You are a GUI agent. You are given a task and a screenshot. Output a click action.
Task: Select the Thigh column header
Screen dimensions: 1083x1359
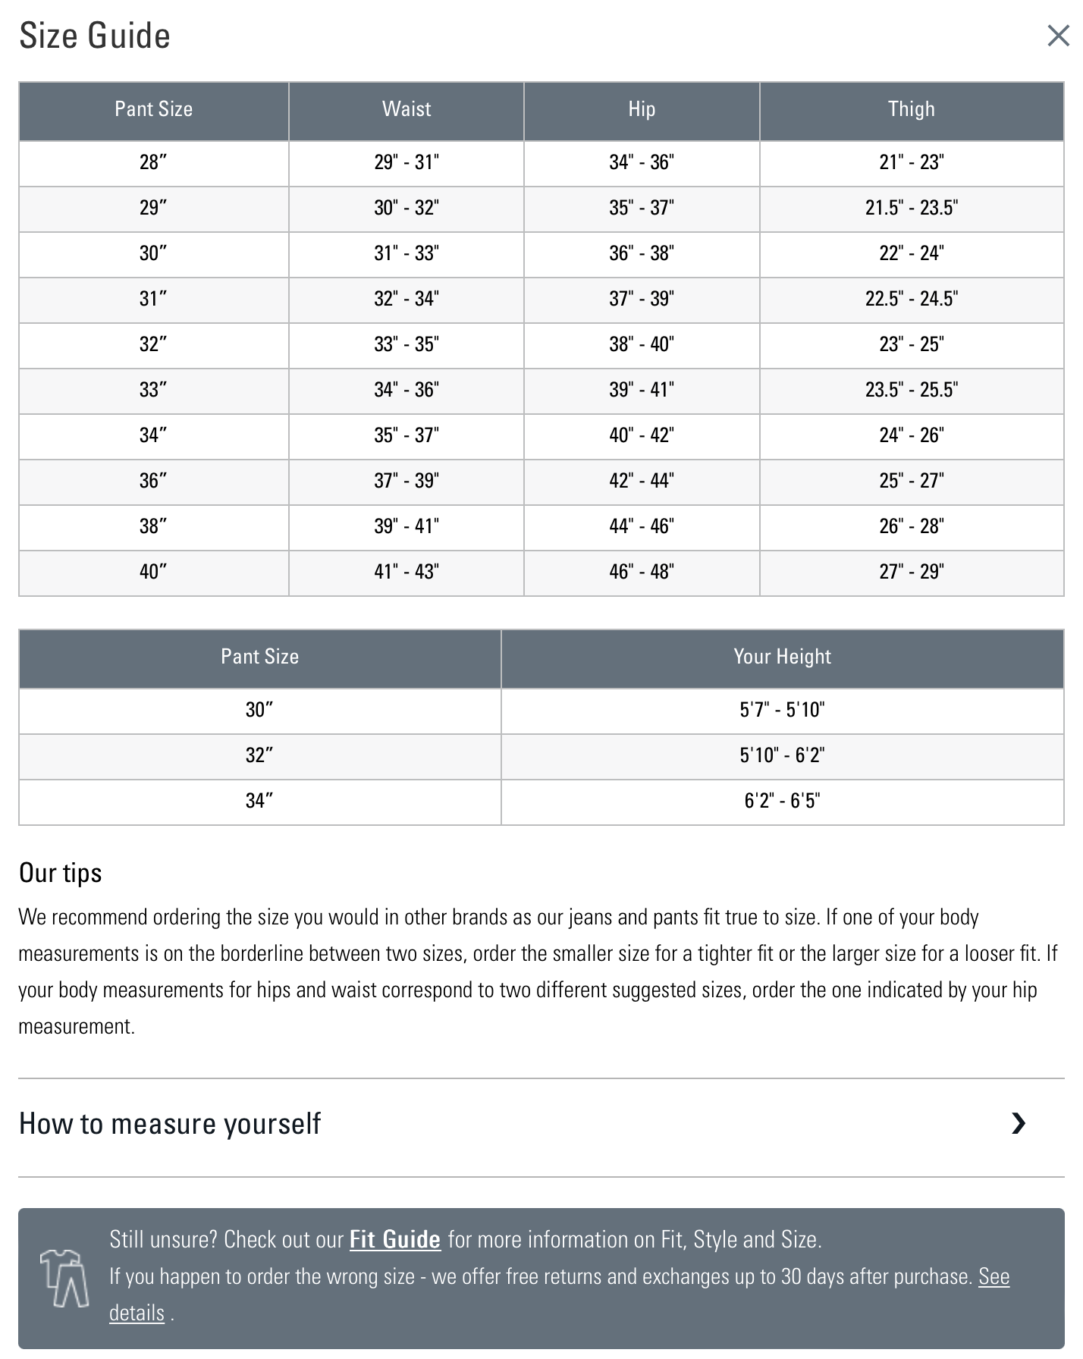coord(911,109)
